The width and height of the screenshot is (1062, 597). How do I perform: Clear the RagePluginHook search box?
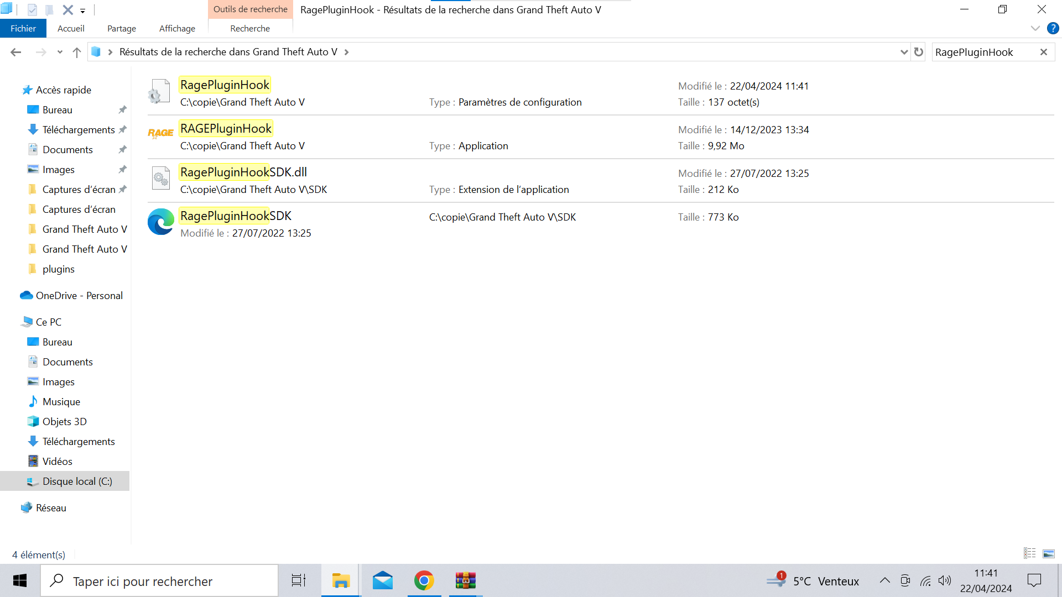[1044, 52]
